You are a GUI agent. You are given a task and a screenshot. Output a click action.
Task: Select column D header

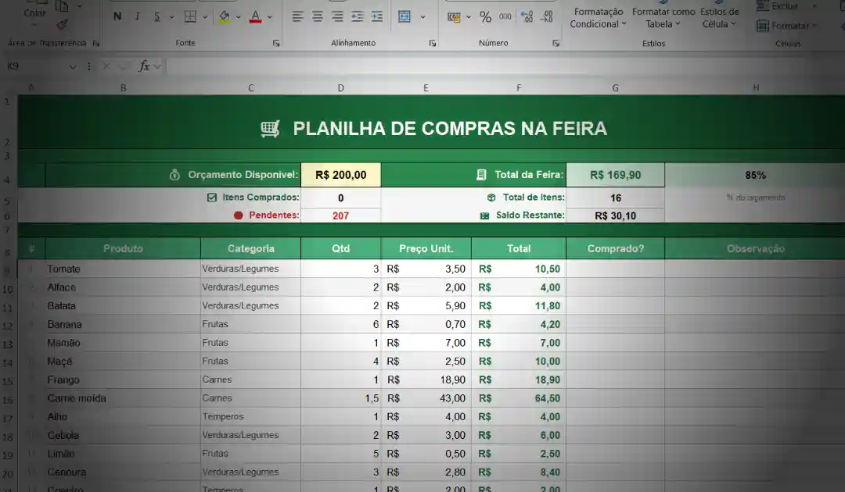click(340, 87)
